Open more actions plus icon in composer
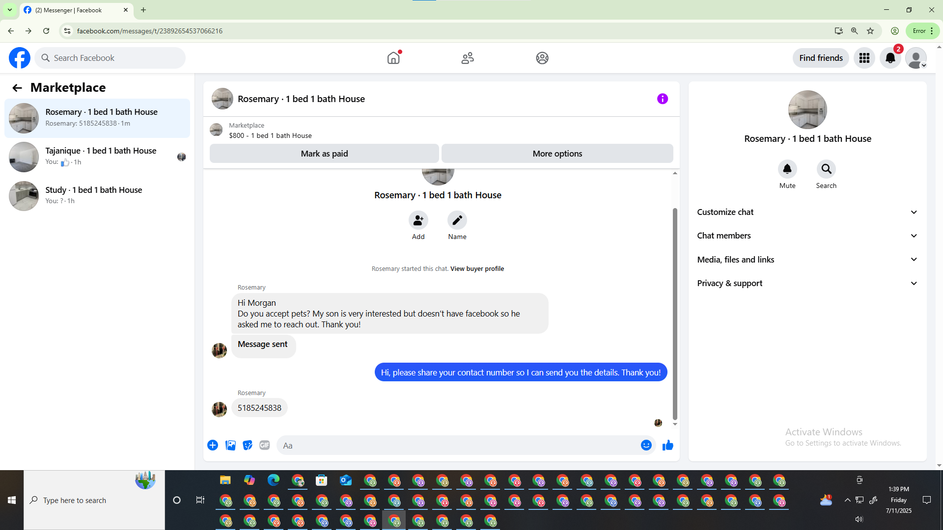Viewport: 943px width, 530px height. (213, 445)
